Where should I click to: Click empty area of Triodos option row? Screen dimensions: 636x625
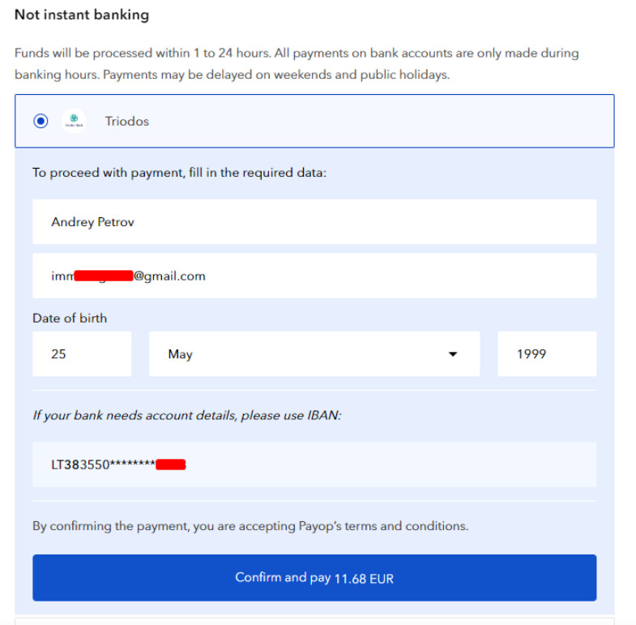382,121
